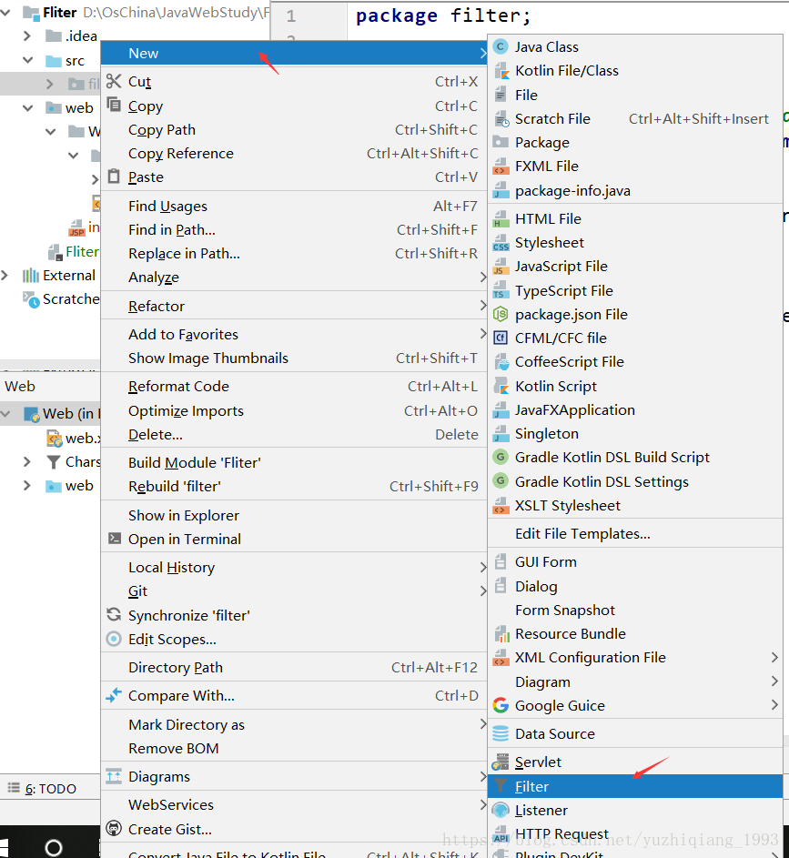The image size is (789, 858).
Task: Click the Open in Terminal icon
Action: (114, 539)
